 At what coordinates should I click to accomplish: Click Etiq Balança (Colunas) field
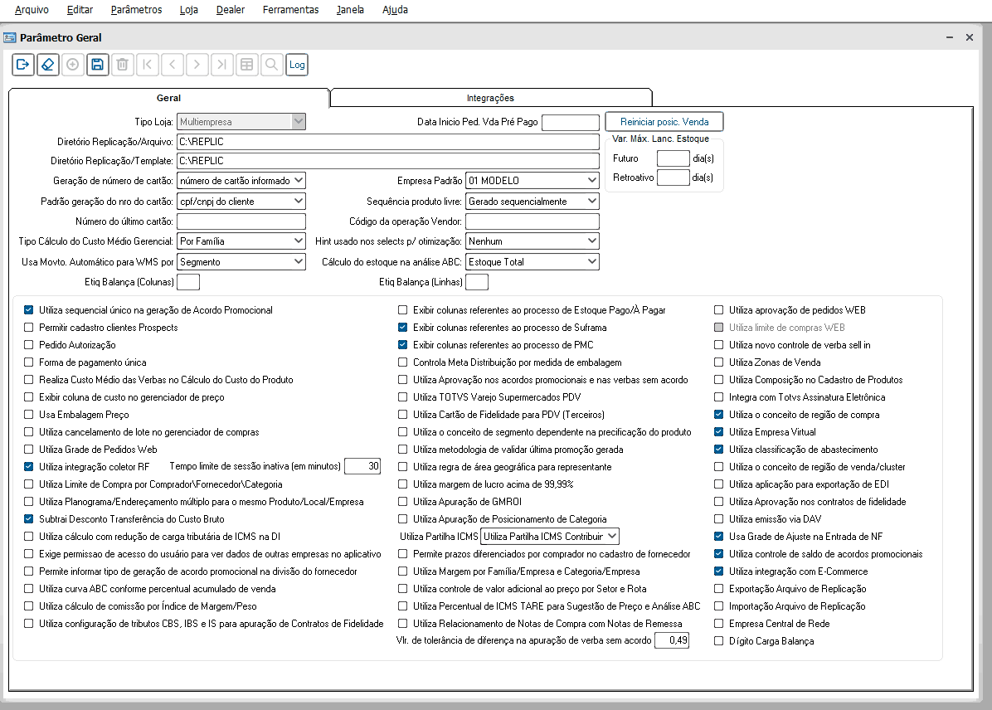coord(188,282)
